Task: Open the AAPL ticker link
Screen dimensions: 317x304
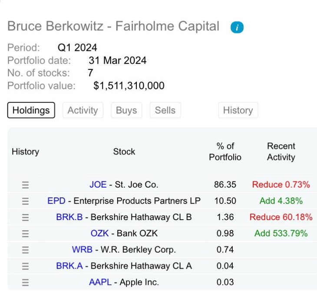Action: pos(100,282)
